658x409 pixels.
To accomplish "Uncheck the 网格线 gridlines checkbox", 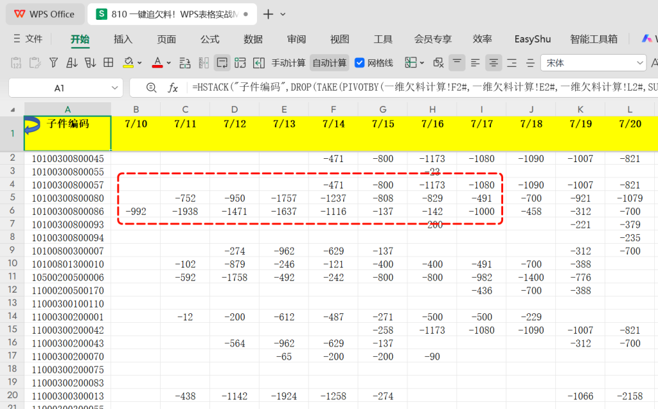I will 359,63.
